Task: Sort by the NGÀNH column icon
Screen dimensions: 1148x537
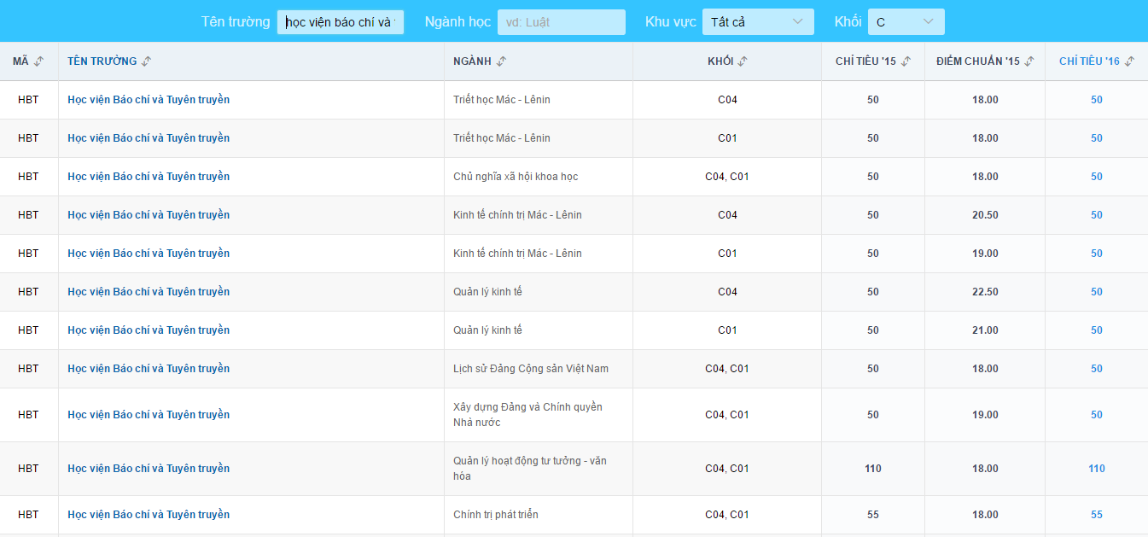Action: coord(501,61)
